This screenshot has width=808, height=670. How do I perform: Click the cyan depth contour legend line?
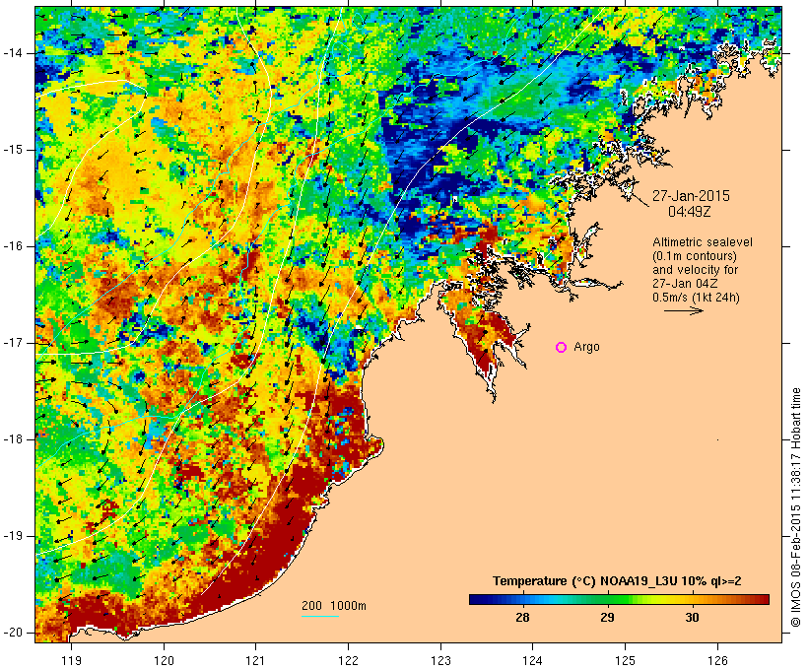320,616
